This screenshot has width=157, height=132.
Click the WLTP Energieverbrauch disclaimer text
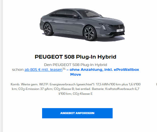(76, 89)
